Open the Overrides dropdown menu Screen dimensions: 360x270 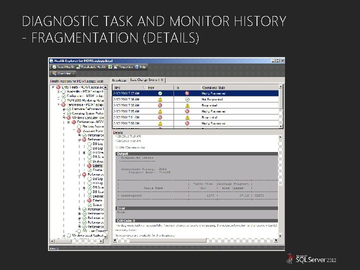pyautogui.click(x=63, y=73)
